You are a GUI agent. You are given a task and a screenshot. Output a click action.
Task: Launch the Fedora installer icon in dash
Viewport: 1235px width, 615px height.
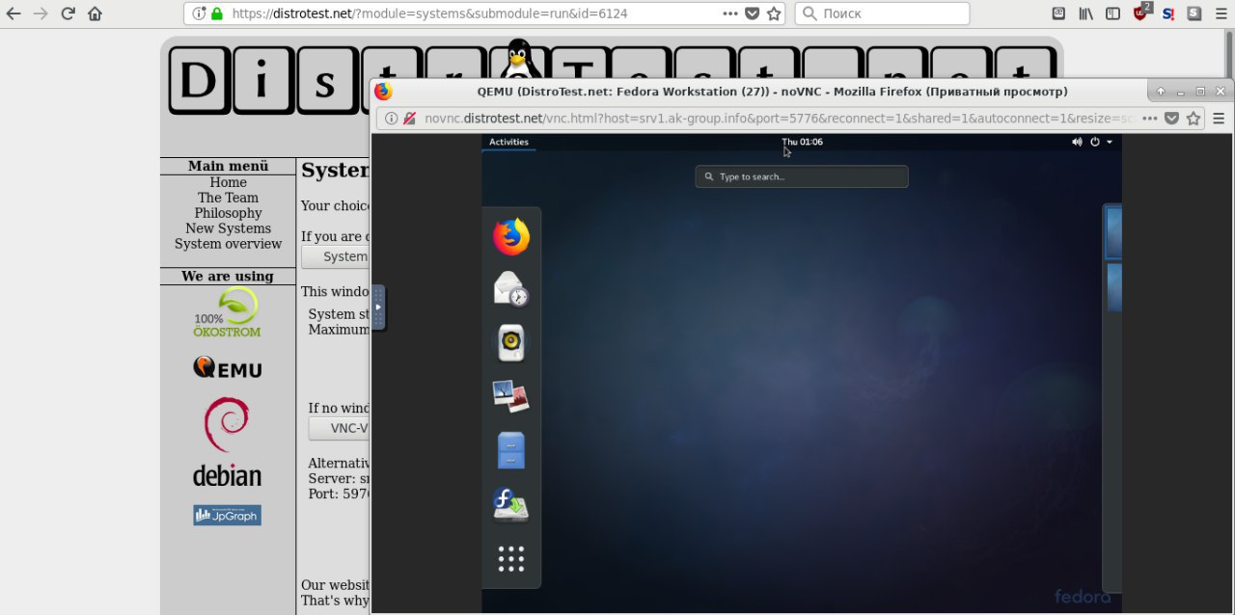point(510,503)
